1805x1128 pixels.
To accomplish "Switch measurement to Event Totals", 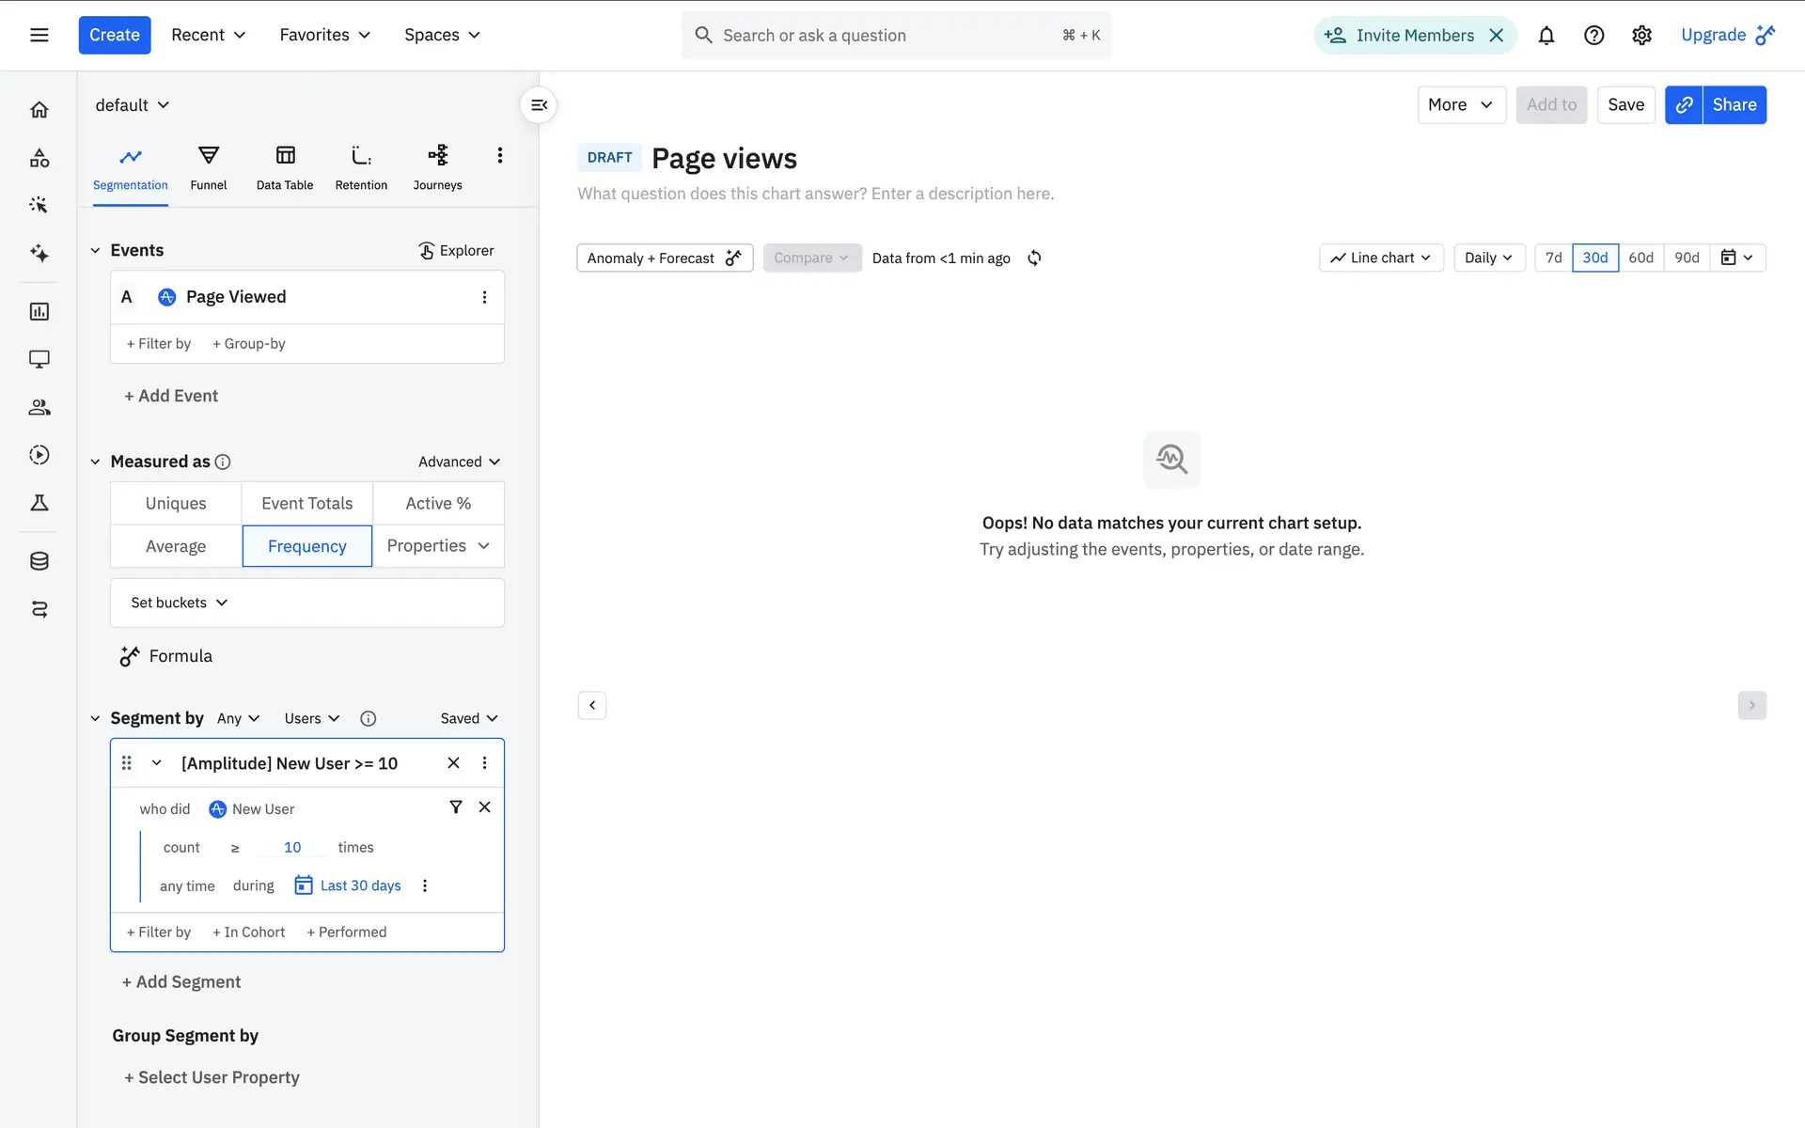I will point(306,503).
